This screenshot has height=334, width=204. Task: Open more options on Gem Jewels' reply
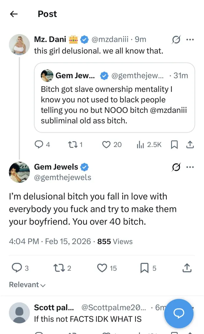[x=190, y=167]
